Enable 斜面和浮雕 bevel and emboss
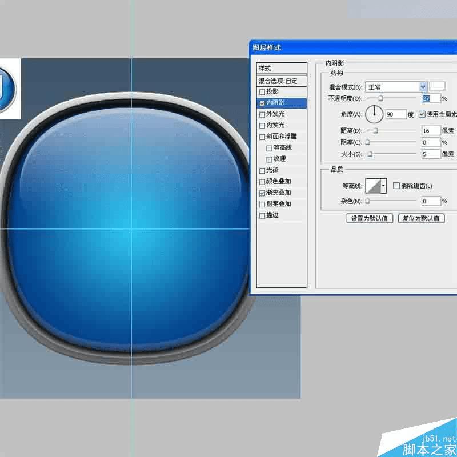457x457 pixels. (262, 136)
